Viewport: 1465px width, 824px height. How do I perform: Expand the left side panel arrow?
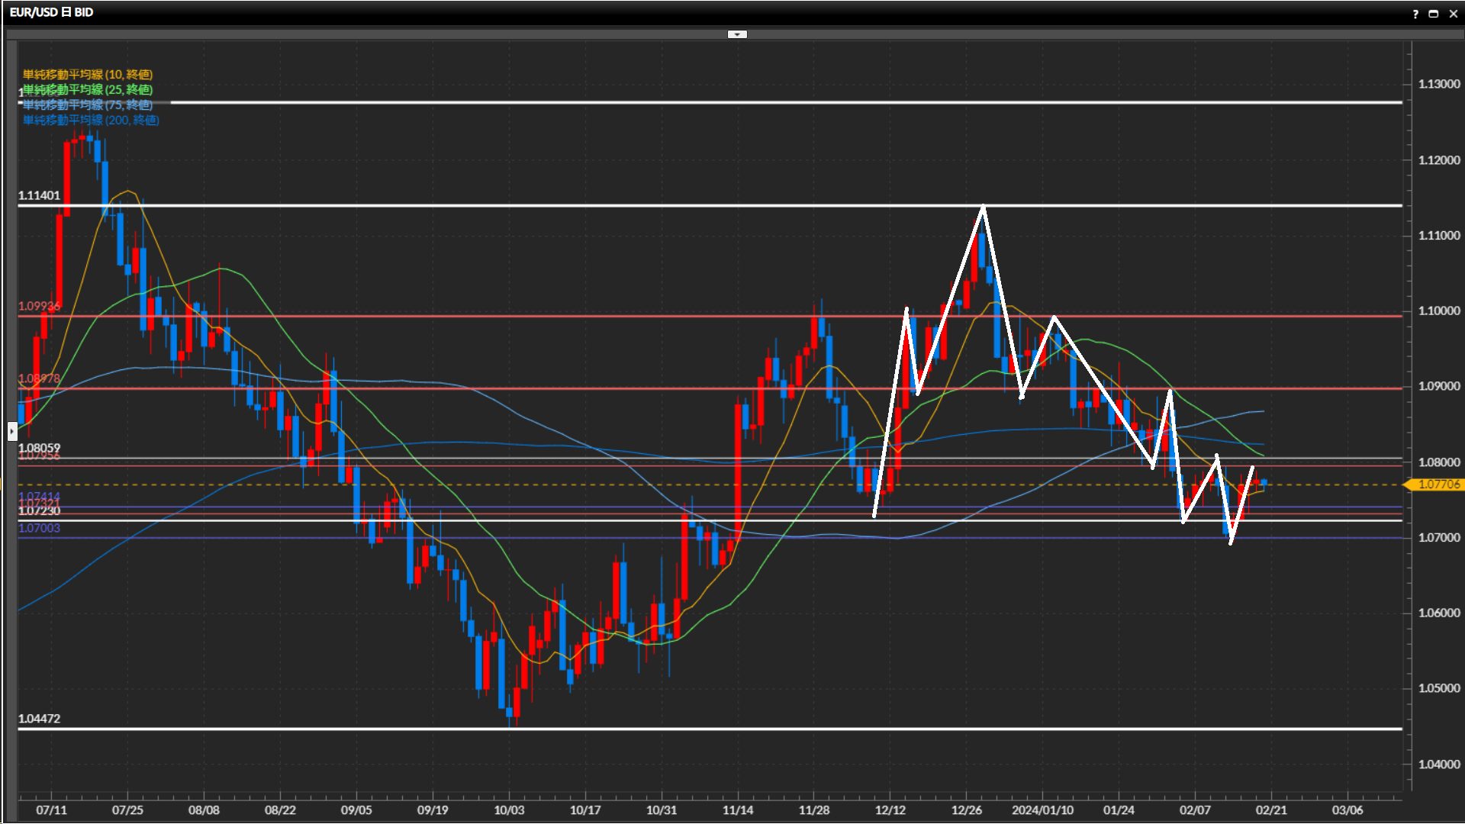(12, 432)
